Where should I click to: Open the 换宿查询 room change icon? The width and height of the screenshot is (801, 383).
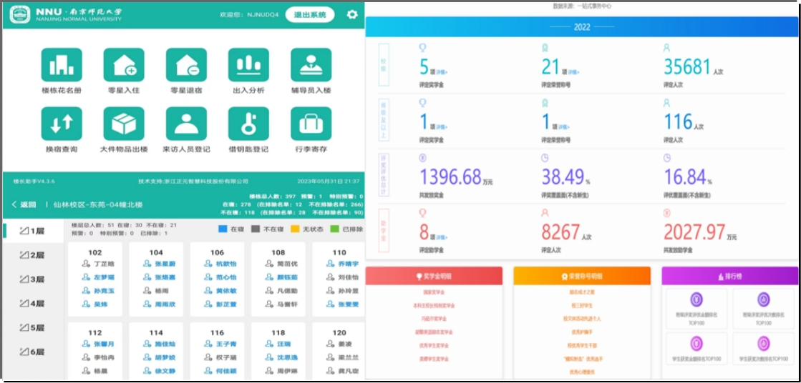coord(62,124)
